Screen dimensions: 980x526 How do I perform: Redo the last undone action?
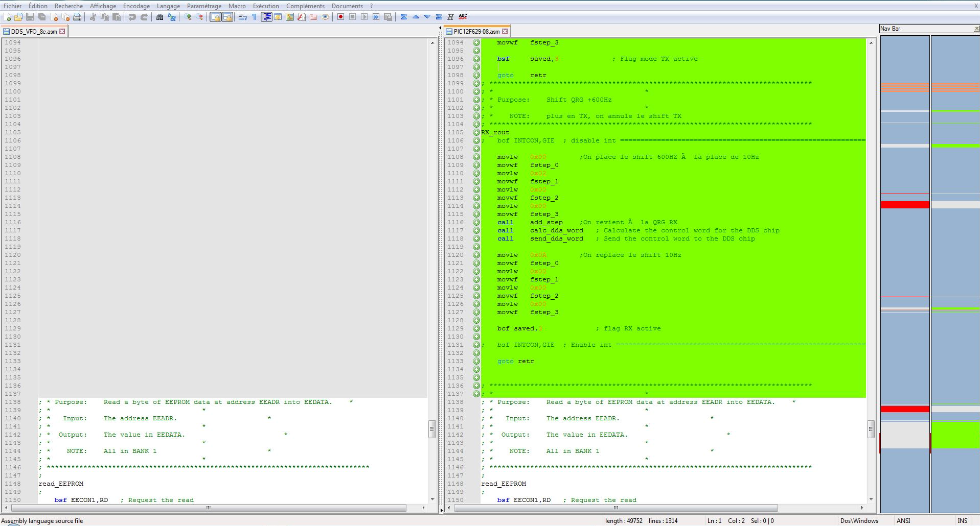[x=144, y=17]
